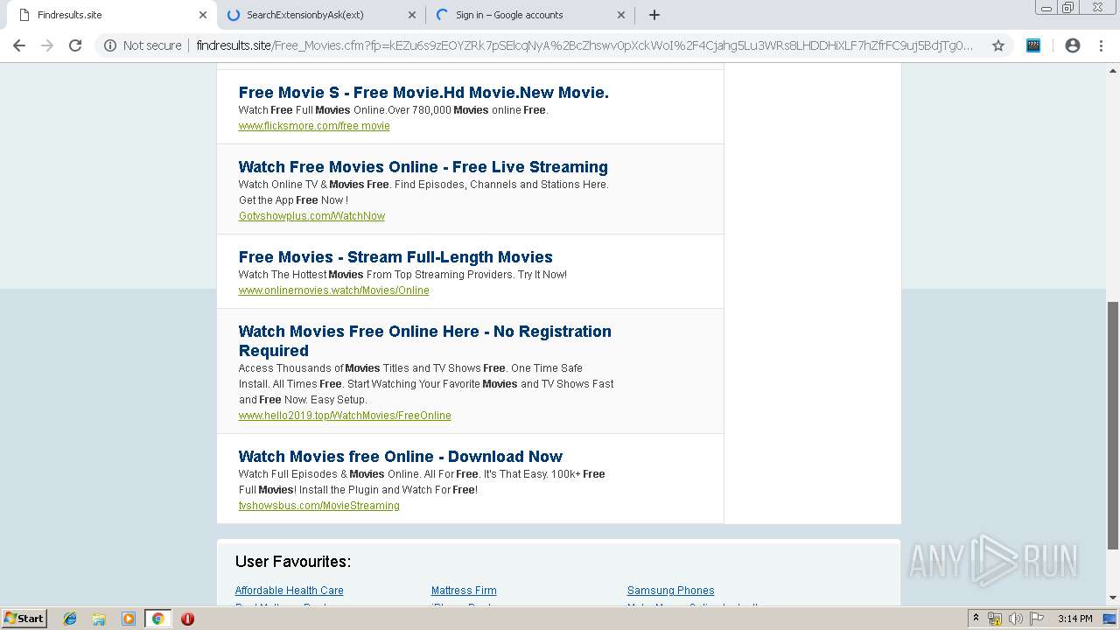This screenshot has width=1120, height=630.
Task: Click the scrollbar up arrow
Action: tap(1113, 70)
